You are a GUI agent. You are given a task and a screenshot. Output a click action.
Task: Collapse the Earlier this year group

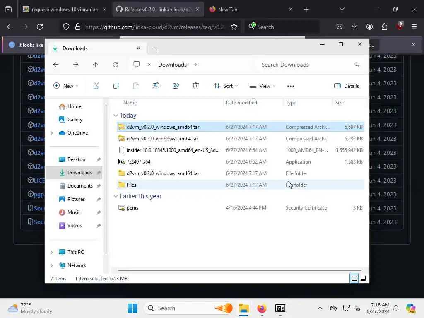click(x=116, y=196)
